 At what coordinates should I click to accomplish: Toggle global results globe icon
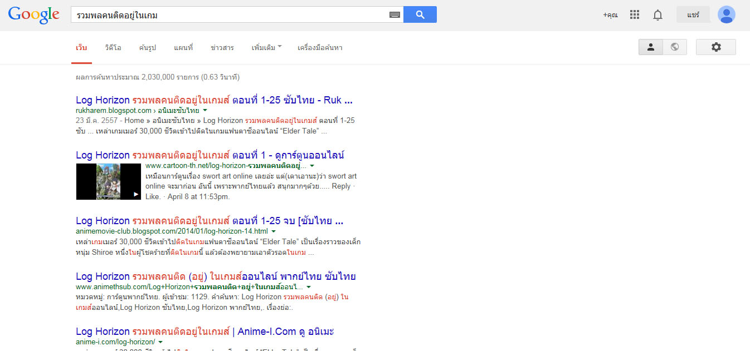click(675, 47)
